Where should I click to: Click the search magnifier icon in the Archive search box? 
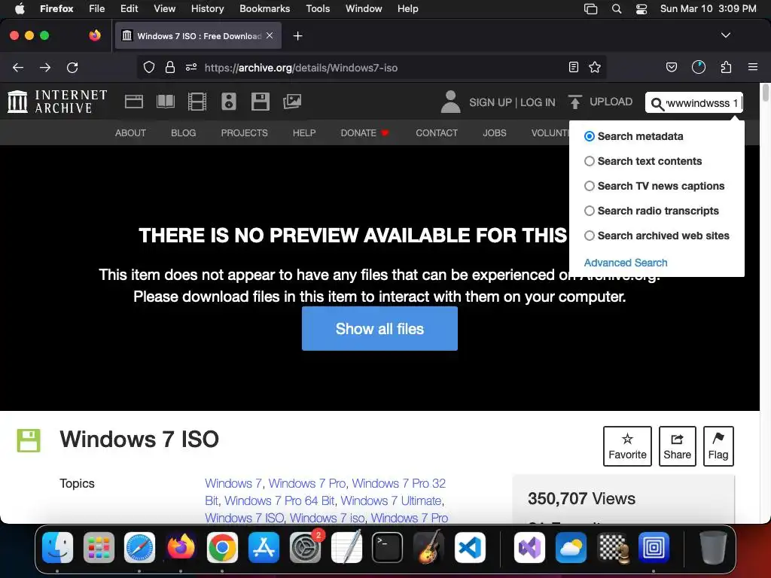(x=657, y=104)
